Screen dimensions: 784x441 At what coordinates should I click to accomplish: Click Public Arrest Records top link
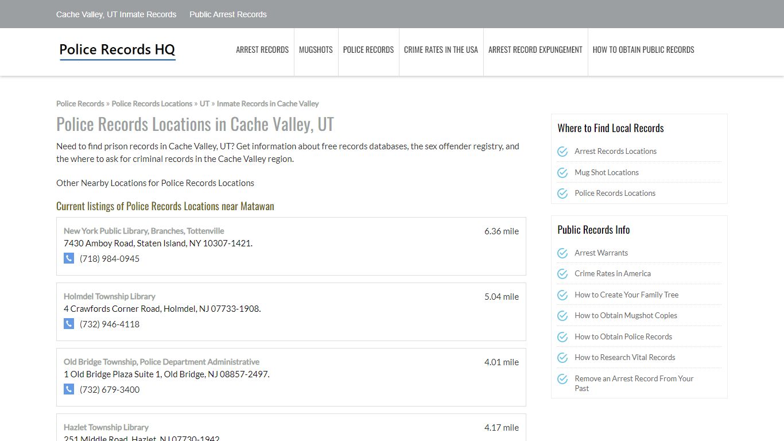pyautogui.click(x=228, y=14)
